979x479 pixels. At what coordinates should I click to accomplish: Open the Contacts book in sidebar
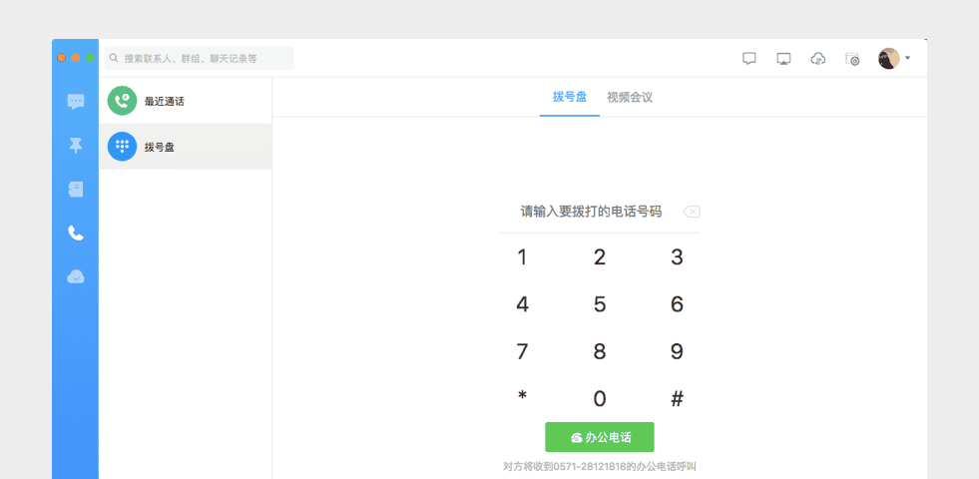[x=76, y=189]
